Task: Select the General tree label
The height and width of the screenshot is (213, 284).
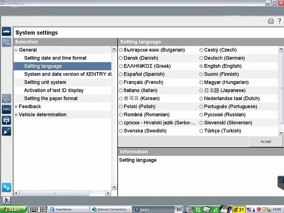Action: click(x=28, y=50)
